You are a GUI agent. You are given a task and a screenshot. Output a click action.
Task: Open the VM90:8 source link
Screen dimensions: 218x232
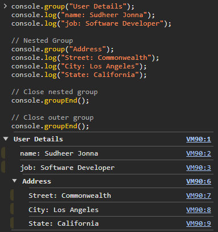click(x=199, y=210)
